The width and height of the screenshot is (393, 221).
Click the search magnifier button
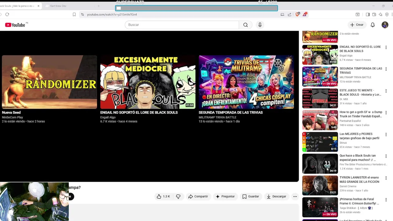[x=245, y=25]
